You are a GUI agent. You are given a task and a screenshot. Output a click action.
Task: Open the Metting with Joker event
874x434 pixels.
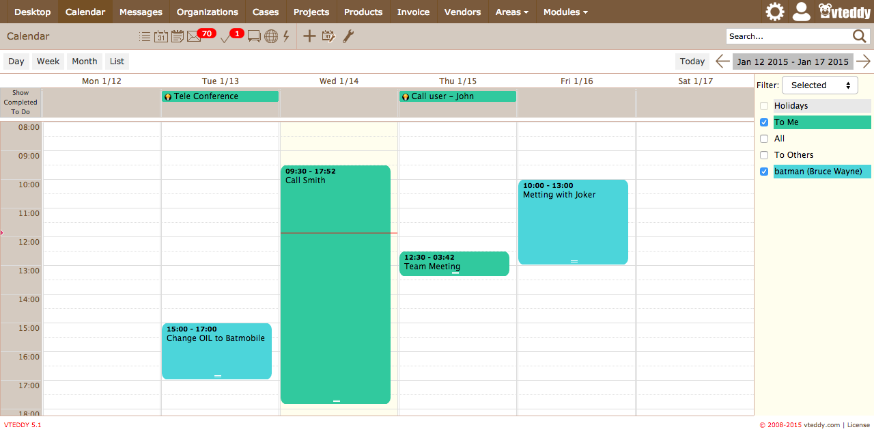pyautogui.click(x=573, y=222)
